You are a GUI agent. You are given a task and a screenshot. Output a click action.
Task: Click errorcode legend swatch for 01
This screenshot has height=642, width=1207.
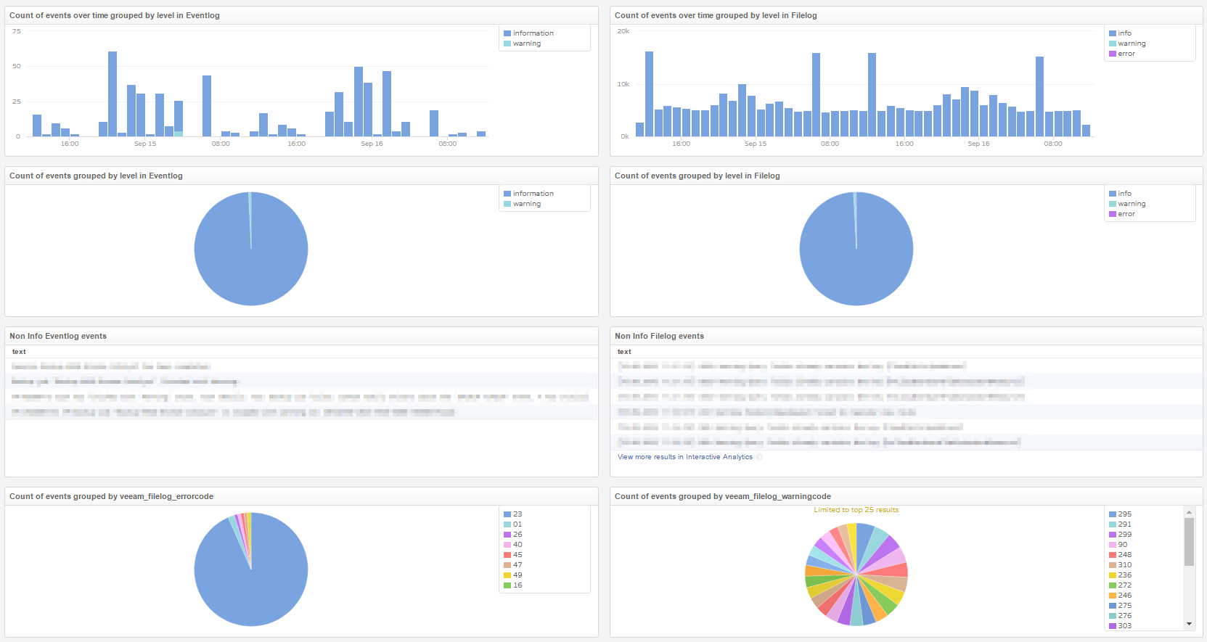[x=507, y=524]
